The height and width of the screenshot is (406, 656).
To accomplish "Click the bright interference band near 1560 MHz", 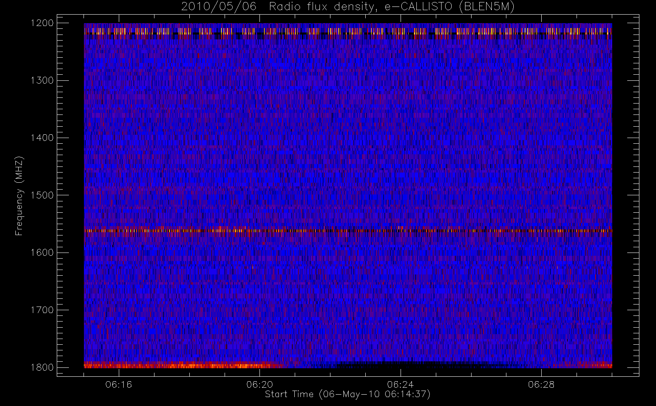I will click(x=348, y=231).
